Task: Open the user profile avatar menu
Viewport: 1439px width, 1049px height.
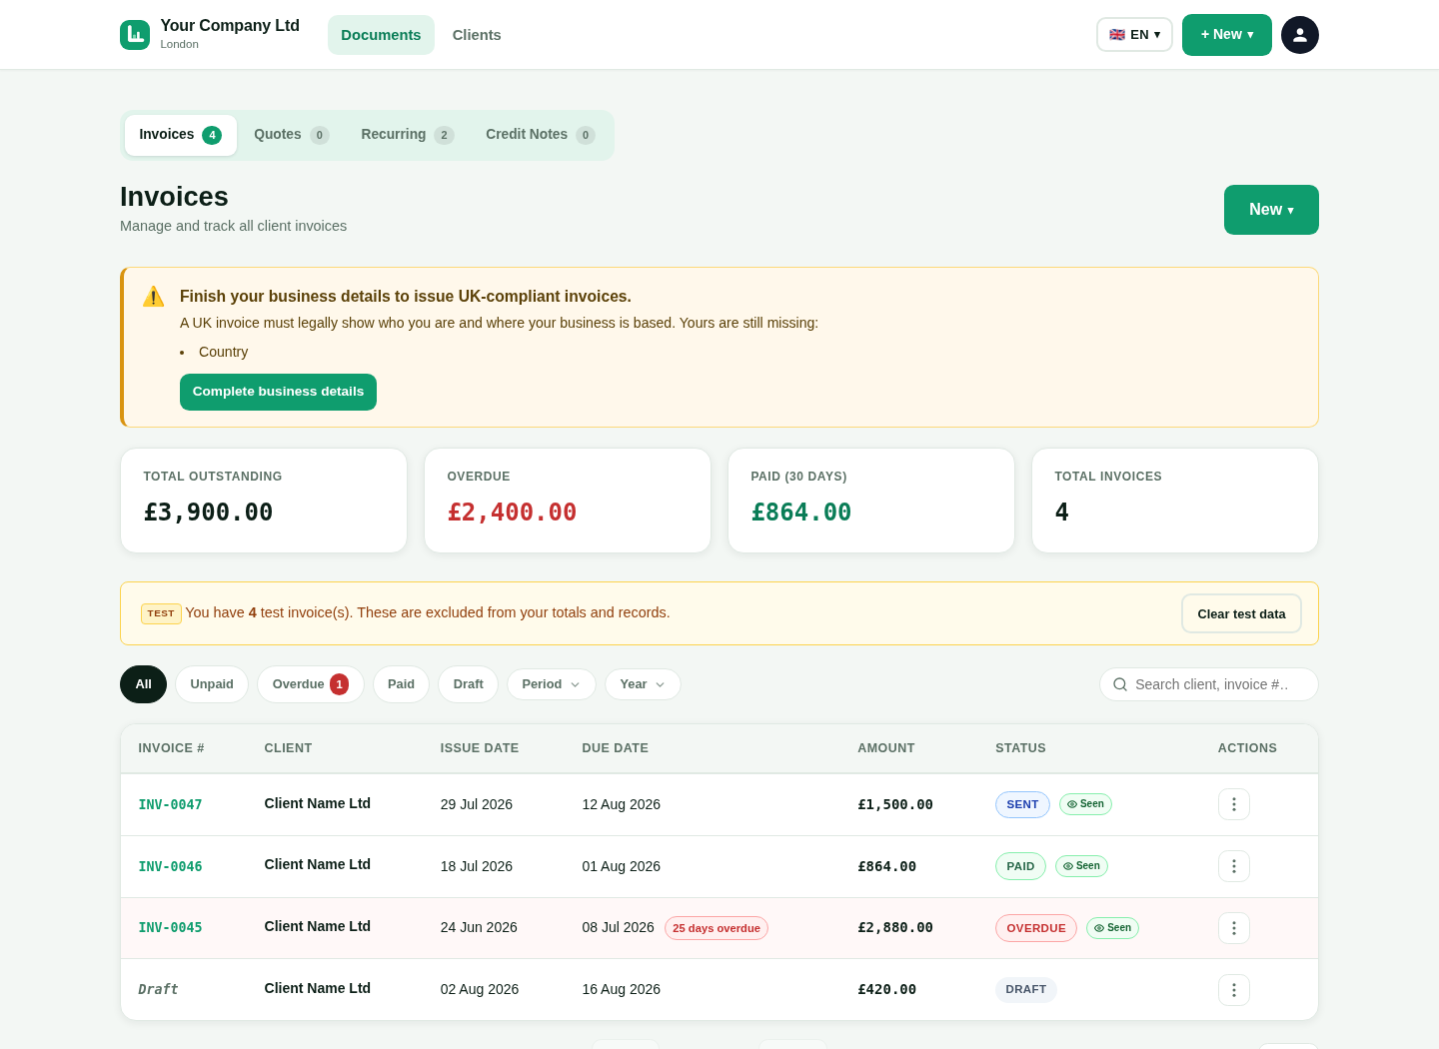Action: pos(1300,35)
